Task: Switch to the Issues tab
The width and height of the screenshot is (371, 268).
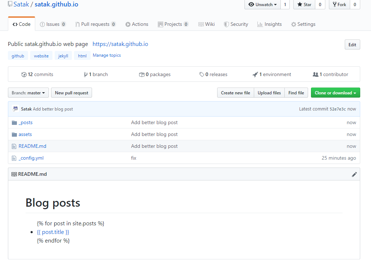Action: [53, 24]
